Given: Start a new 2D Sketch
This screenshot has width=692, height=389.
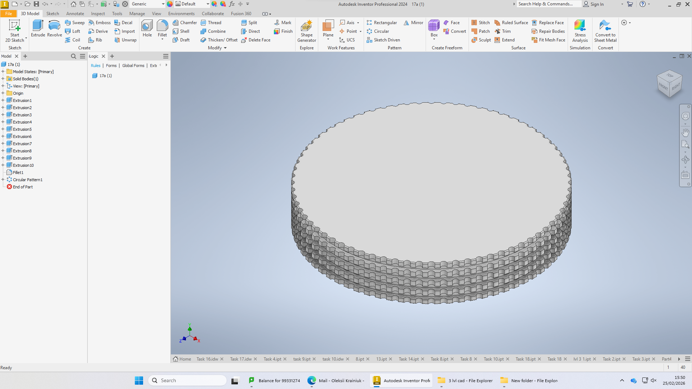Looking at the screenshot, I should click(x=15, y=31).
